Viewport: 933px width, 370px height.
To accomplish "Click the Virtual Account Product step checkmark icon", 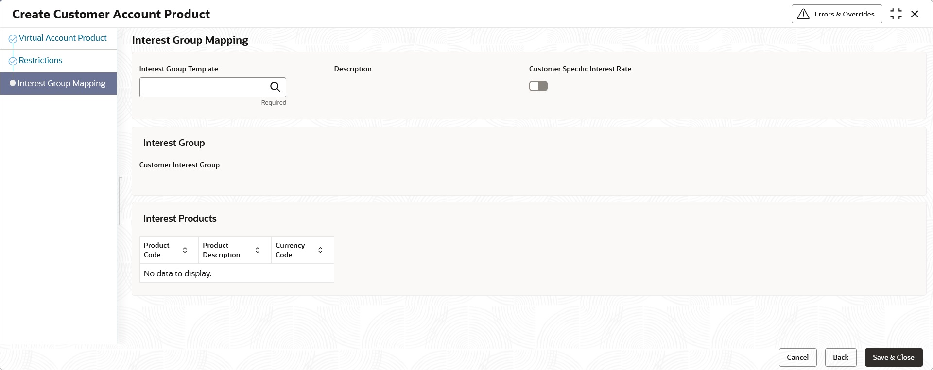I will pyautogui.click(x=13, y=39).
